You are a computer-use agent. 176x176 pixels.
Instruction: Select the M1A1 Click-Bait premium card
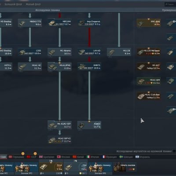tap(149, 96)
